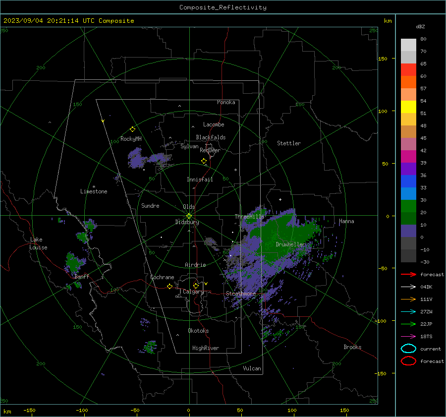The height and width of the screenshot is (417, 446).
Task: Click the Ponoka label
Action: 226,102
